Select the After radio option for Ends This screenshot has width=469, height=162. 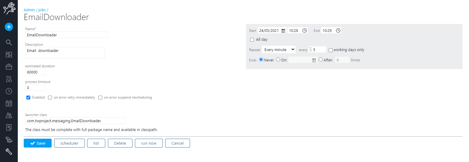(320, 60)
